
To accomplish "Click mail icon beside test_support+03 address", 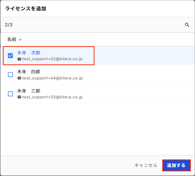I will [19, 97].
